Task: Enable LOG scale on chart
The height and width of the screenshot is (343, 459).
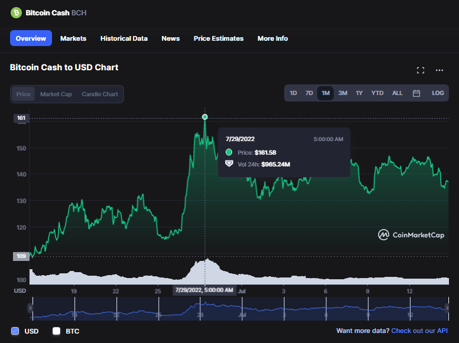Action: point(438,93)
